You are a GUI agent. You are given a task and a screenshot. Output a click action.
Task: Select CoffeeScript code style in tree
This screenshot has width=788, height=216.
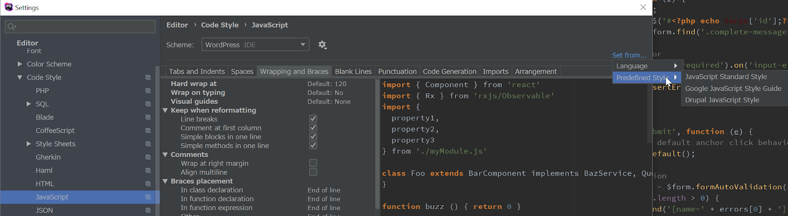(55, 130)
